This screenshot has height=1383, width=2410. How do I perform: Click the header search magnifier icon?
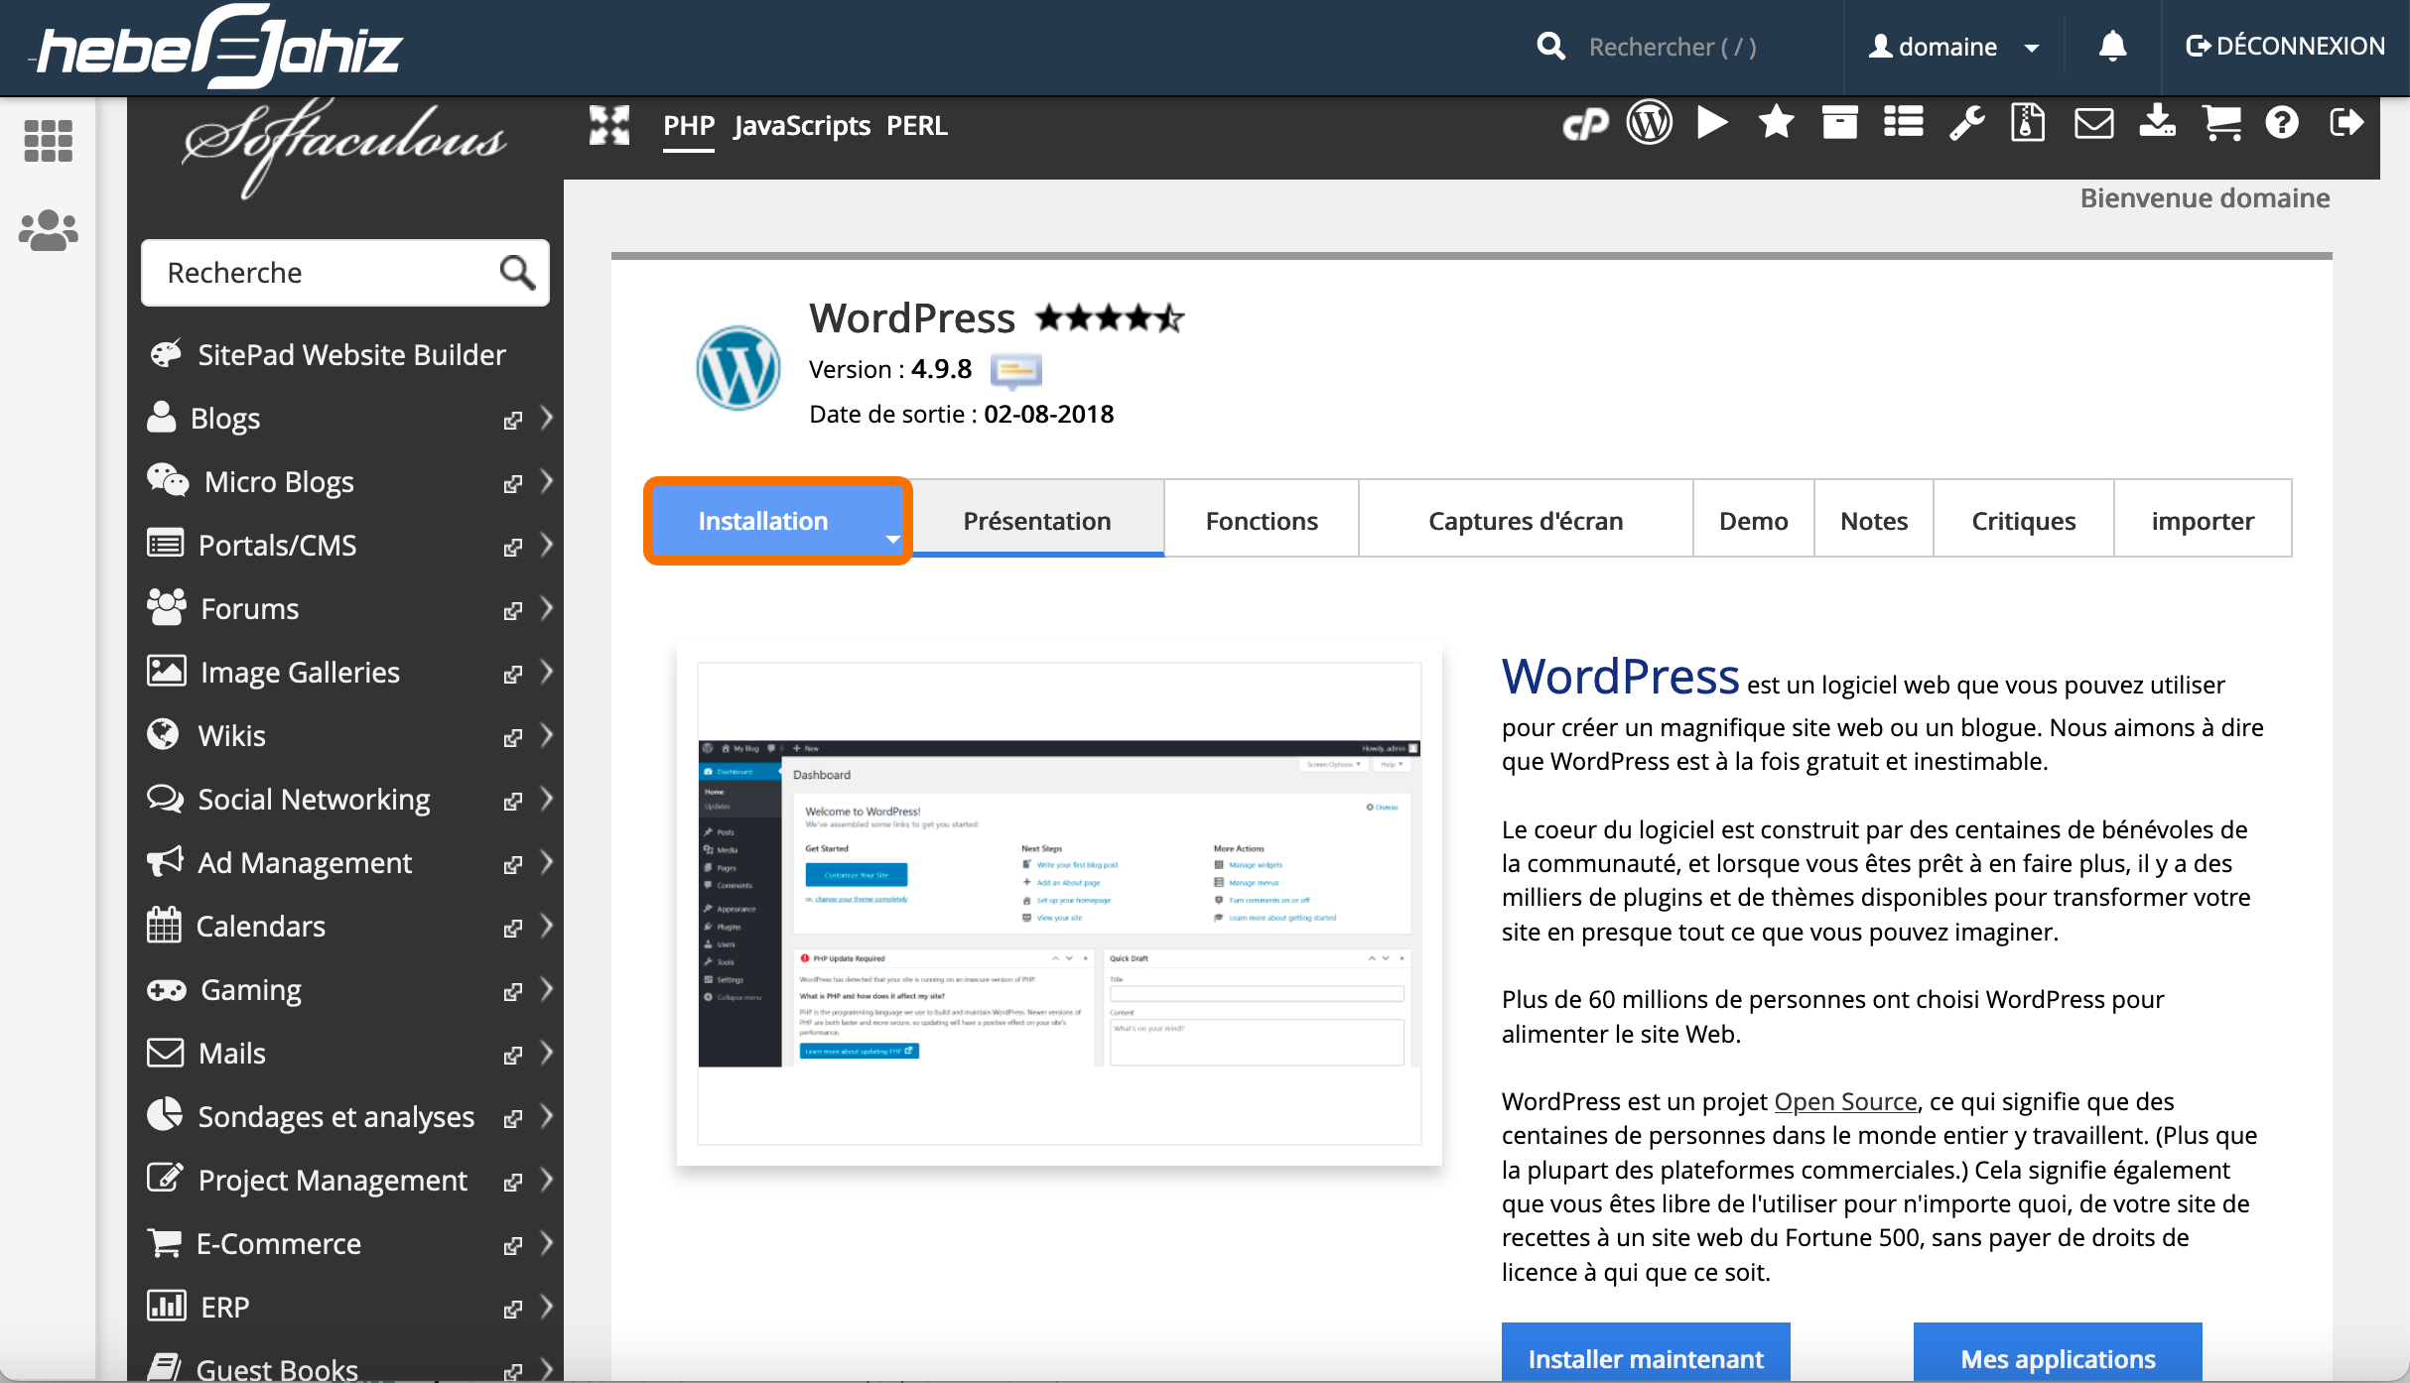pos(1550,47)
